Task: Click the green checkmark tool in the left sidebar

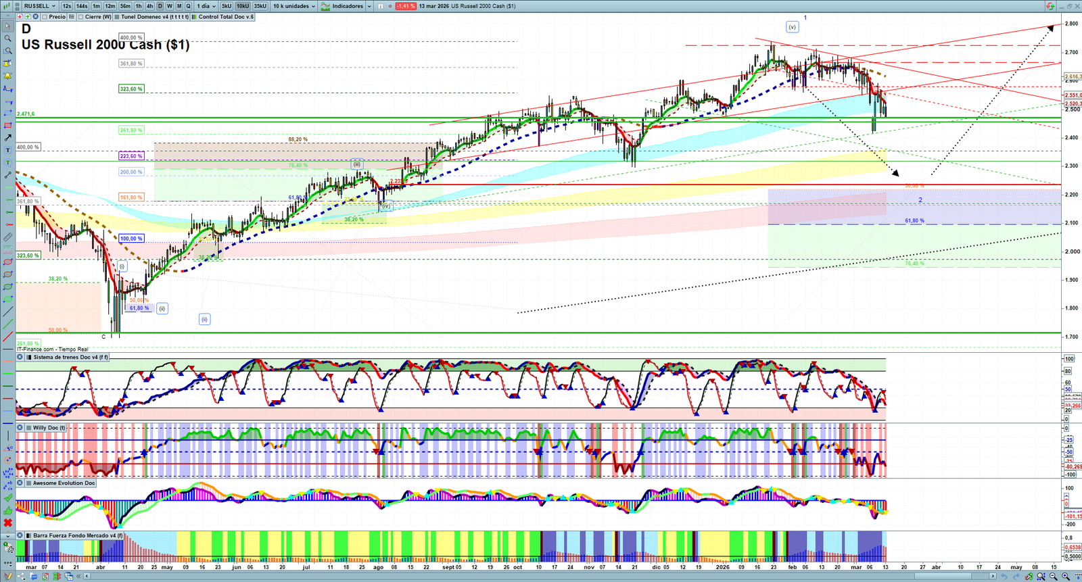Action: 8,498
